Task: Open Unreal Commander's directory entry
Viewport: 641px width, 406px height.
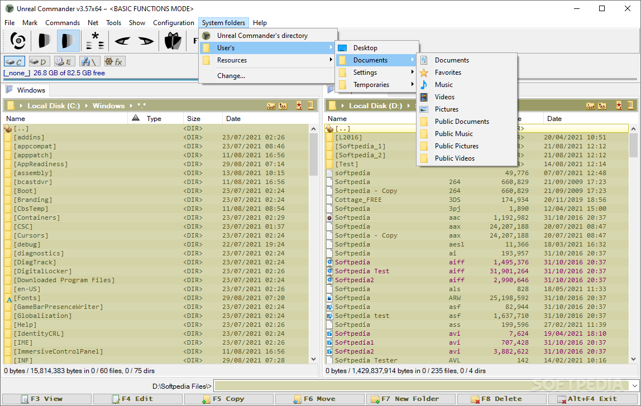Action: coord(268,36)
